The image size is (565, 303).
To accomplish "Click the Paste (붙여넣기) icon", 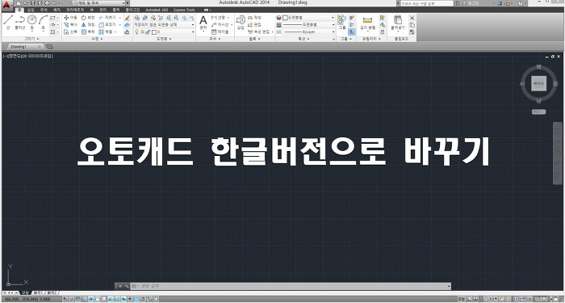I will (398, 23).
